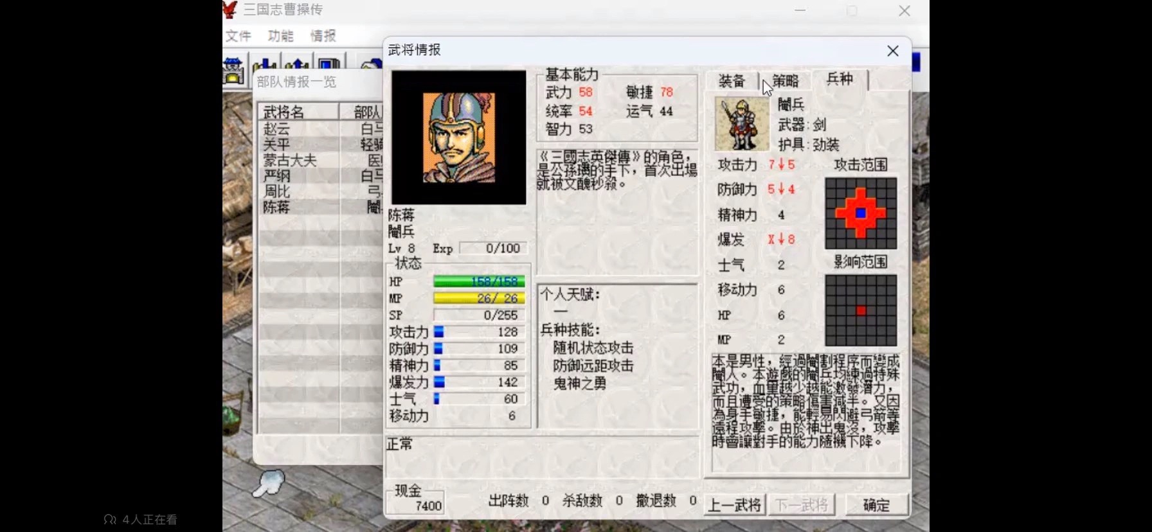The image size is (1152, 532).
Task: Click the 部队 column header
Action: pyautogui.click(x=361, y=112)
